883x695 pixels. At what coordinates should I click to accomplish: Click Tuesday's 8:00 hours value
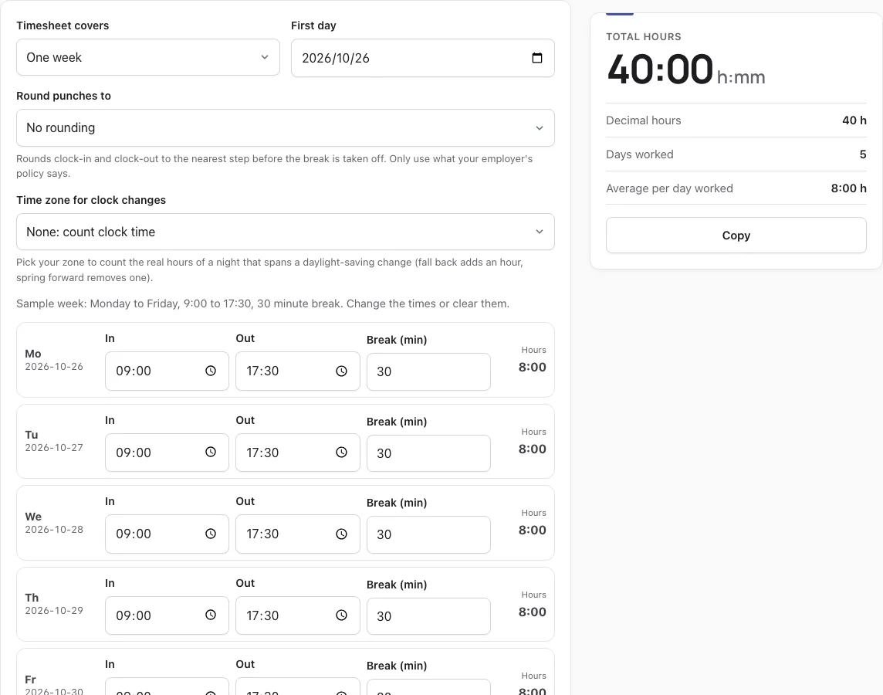[x=532, y=449]
